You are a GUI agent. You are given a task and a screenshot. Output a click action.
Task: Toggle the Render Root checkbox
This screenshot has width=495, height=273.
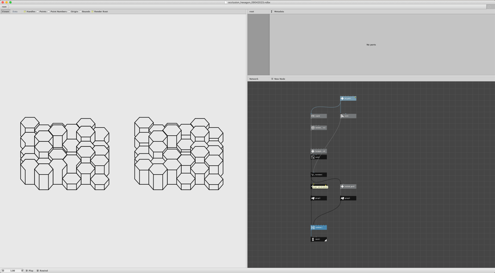(x=93, y=12)
